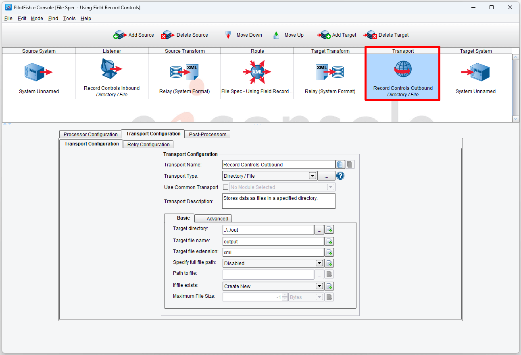Viewport: 521px width, 355px height.
Task: Click the 'Record Controls Inbound' listener label
Action: click(112, 88)
